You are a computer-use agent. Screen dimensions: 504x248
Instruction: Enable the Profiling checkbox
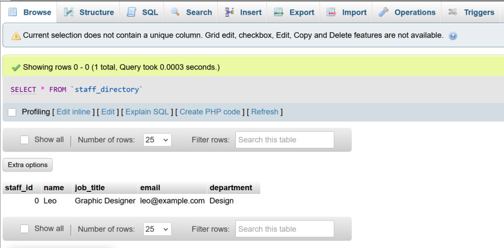click(12, 112)
